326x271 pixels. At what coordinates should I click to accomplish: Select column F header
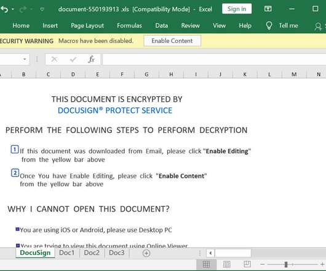click(x=122, y=74)
